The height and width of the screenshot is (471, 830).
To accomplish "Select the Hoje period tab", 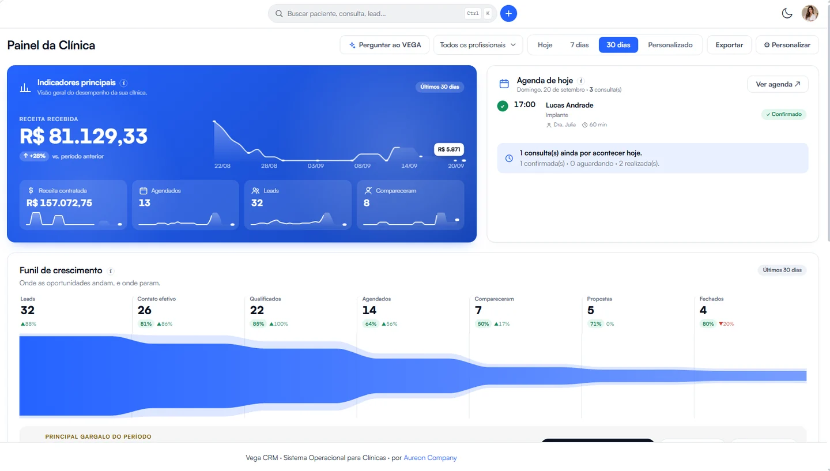I will click(545, 45).
